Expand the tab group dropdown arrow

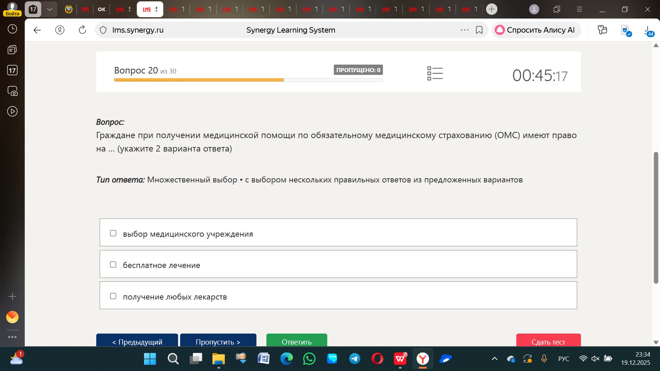(x=50, y=9)
